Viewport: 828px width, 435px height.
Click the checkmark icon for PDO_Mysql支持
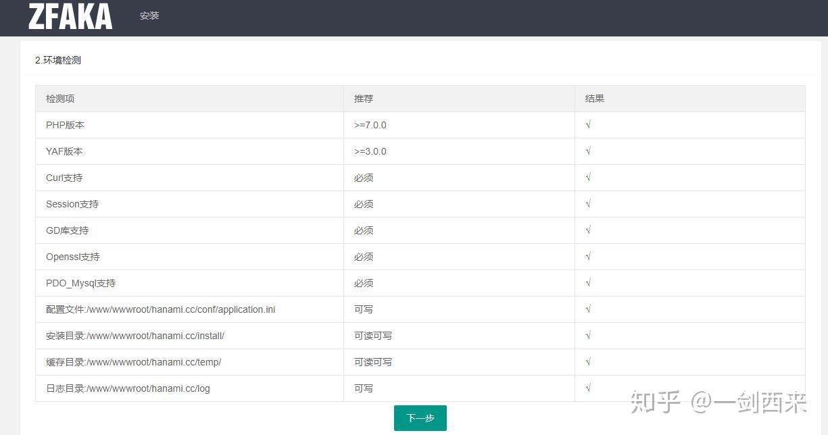(587, 282)
